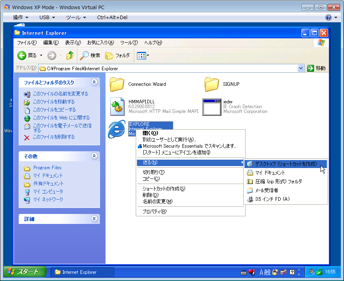Open the USB dropdown in Virtual PC
Viewport: 344px width, 281px height.
click(x=47, y=18)
